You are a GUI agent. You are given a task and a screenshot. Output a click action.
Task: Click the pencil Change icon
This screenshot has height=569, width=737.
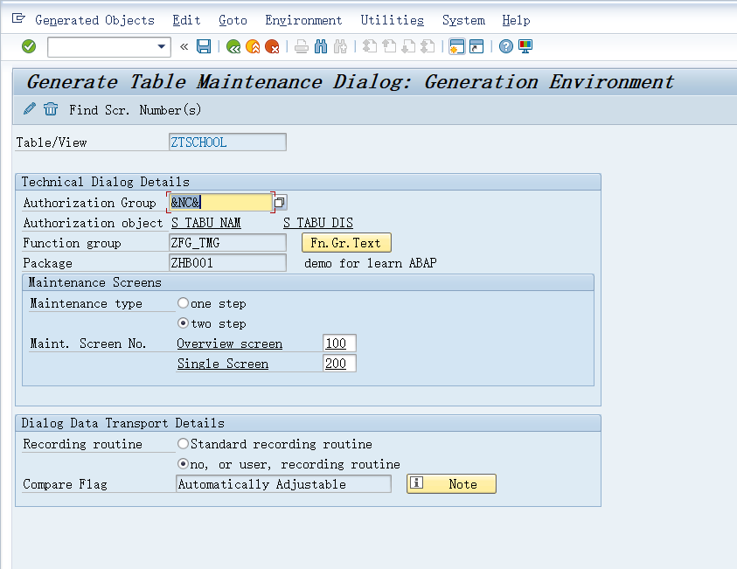(x=30, y=109)
